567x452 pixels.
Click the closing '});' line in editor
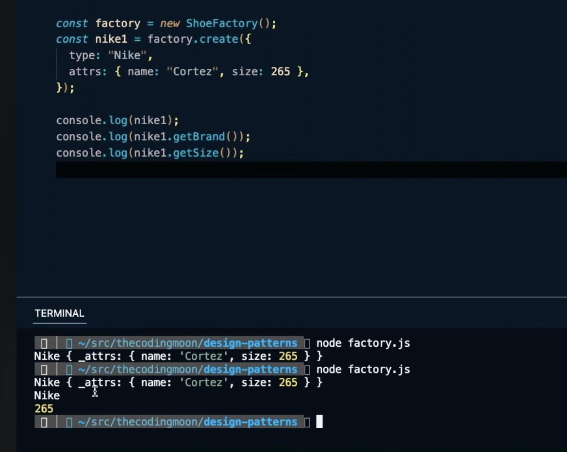pyautogui.click(x=66, y=88)
